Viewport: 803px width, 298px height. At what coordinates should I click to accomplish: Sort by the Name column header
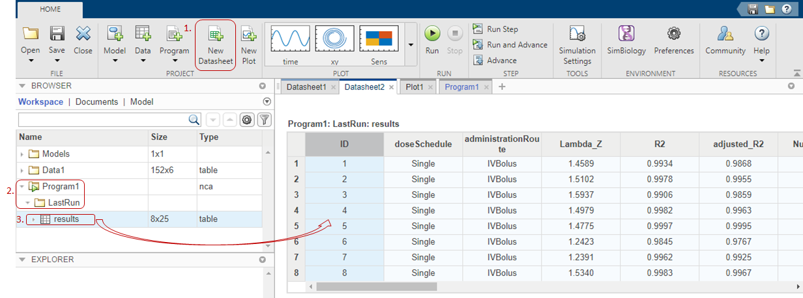(x=82, y=137)
